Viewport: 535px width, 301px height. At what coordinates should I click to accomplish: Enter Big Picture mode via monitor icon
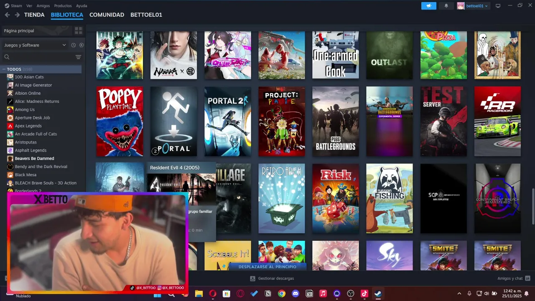click(x=498, y=6)
